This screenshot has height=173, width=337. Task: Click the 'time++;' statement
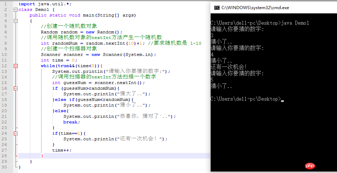tap(62, 150)
